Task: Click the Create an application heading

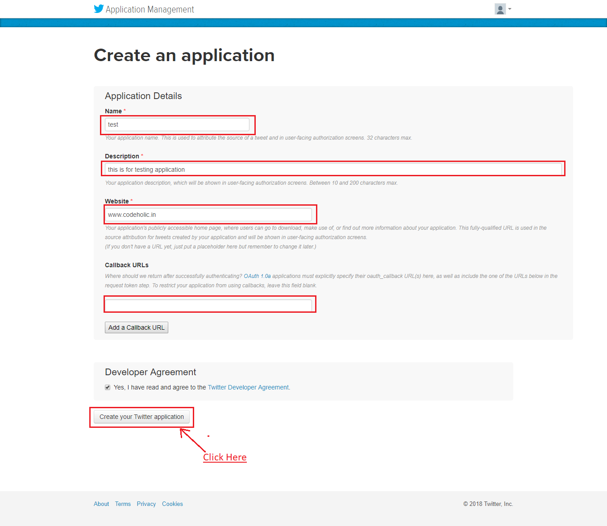Action: point(184,55)
